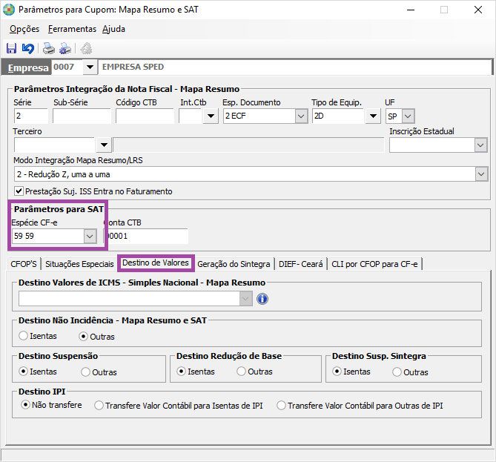Choose Transfere Valor Contábil para Isentas de IPI
Screen dimensions: 496x462
[99, 406]
